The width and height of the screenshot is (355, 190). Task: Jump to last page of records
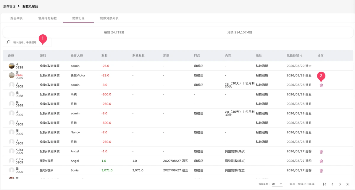coord(348,184)
